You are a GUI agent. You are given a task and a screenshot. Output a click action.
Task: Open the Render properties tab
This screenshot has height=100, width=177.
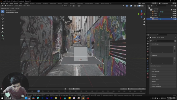pyautogui.click(x=148, y=41)
